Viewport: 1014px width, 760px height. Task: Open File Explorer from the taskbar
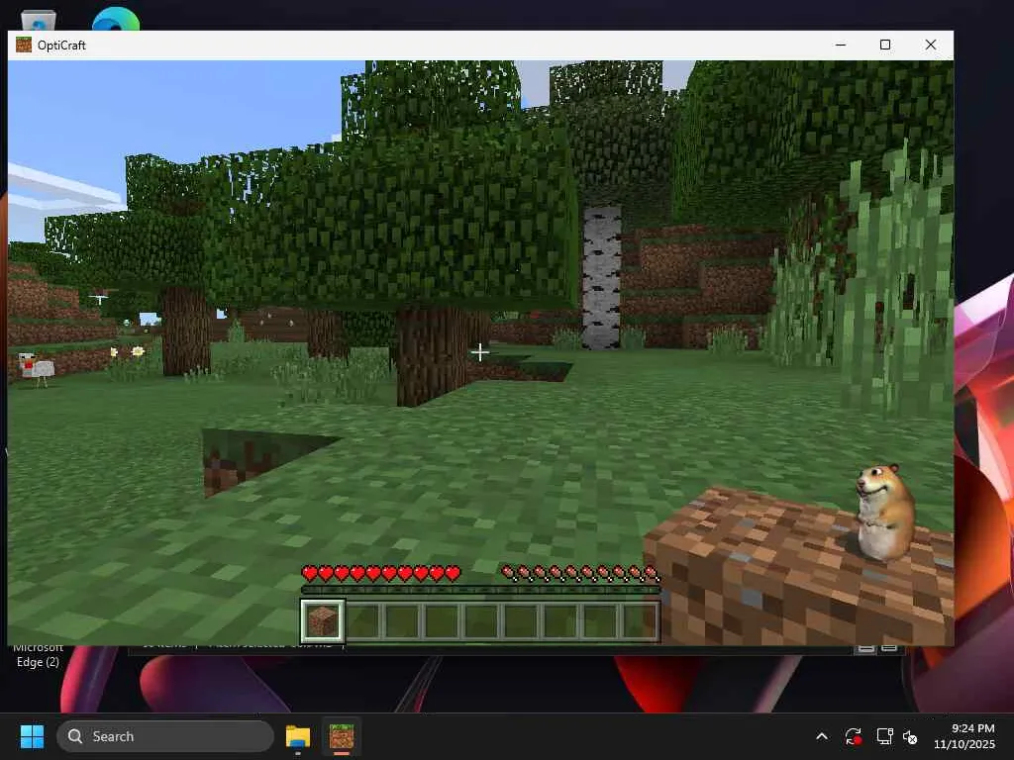click(x=298, y=736)
